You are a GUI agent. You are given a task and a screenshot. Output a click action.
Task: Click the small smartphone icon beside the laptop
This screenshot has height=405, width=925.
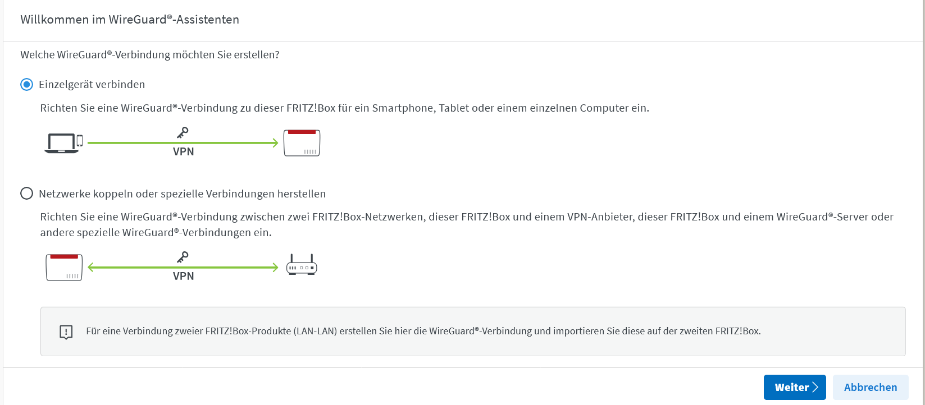[x=80, y=141]
